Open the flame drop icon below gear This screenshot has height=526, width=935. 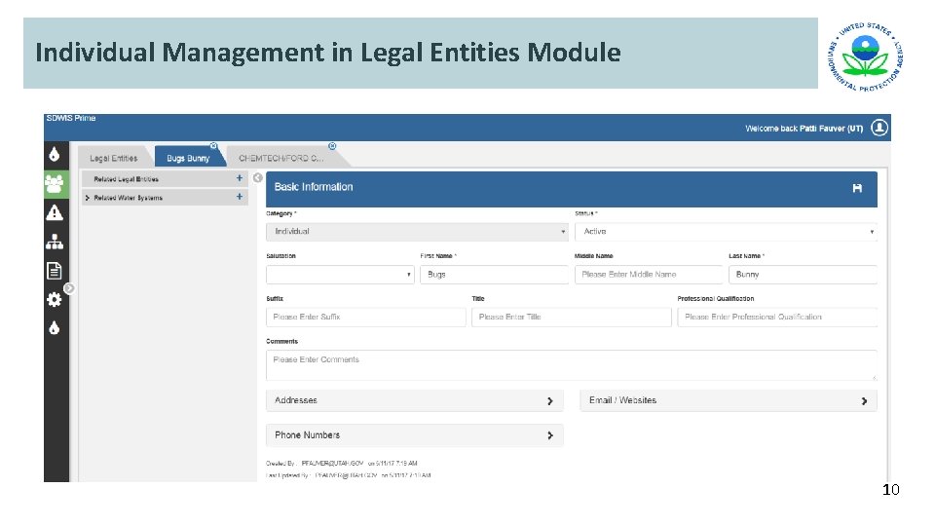55,328
